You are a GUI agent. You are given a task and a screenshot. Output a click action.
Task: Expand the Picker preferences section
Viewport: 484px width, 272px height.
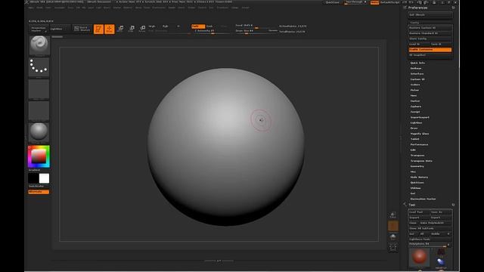pyautogui.click(x=414, y=90)
